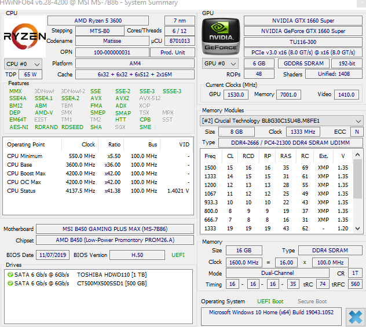The height and width of the screenshot is (327, 366).
Task: Click the Dual-Channel mode field
Action: tap(277, 273)
